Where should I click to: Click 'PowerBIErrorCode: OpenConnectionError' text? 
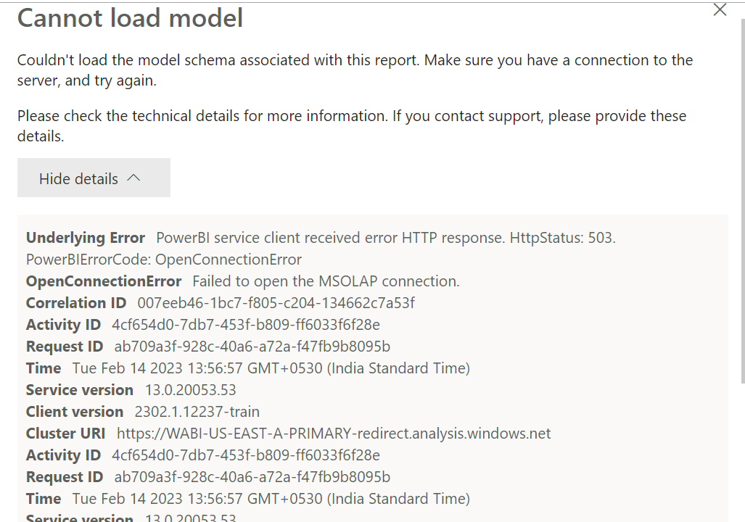click(x=164, y=260)
